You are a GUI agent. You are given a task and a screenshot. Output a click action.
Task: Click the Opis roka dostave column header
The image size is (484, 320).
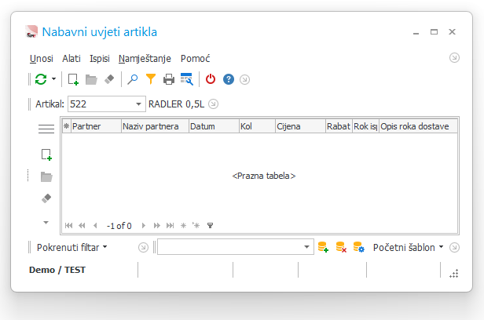pos(418,126)
